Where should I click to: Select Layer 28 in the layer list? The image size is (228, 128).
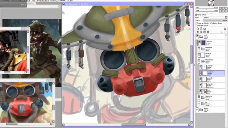212,67
